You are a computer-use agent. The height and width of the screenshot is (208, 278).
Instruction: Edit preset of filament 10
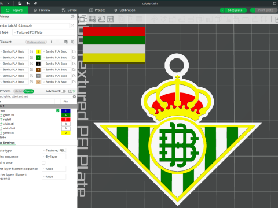(74, 76)
